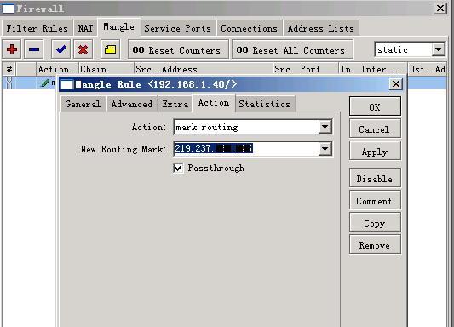Click the red X disable icon
This screenshot has height=327, width=454.
pos(83,49)
